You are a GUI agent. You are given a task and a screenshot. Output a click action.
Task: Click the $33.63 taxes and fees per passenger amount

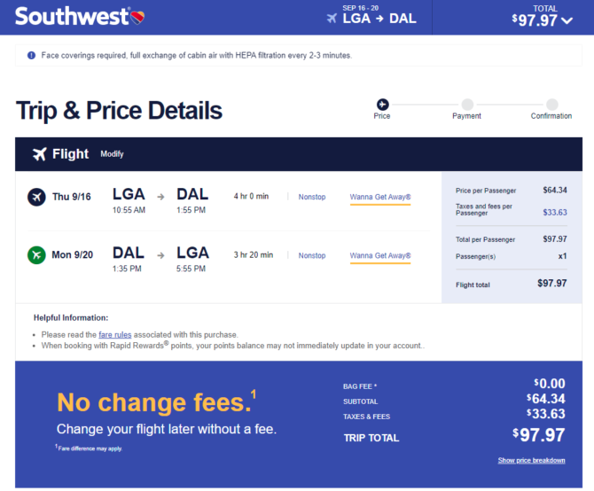[555, 212]
